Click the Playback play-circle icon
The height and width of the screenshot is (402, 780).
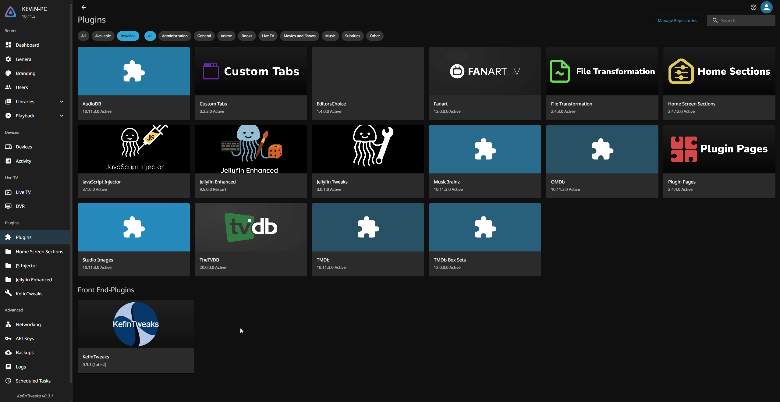[8, 116]
